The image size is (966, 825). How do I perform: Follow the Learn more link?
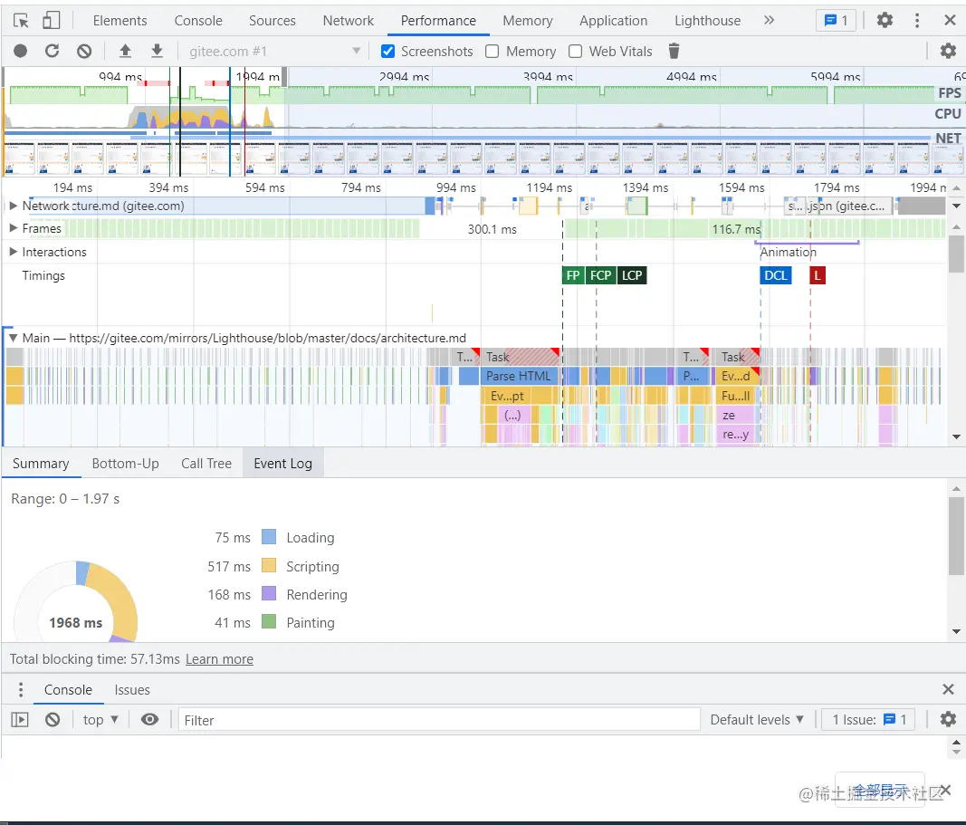tap(219, 658)
